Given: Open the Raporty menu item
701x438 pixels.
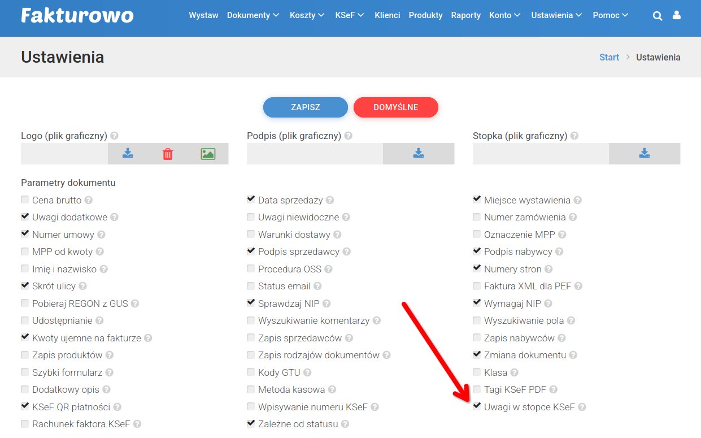Looking at the screenshot, I should coord(466,15).
